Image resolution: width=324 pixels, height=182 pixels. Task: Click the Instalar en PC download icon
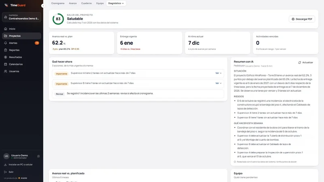click(5, 165)
